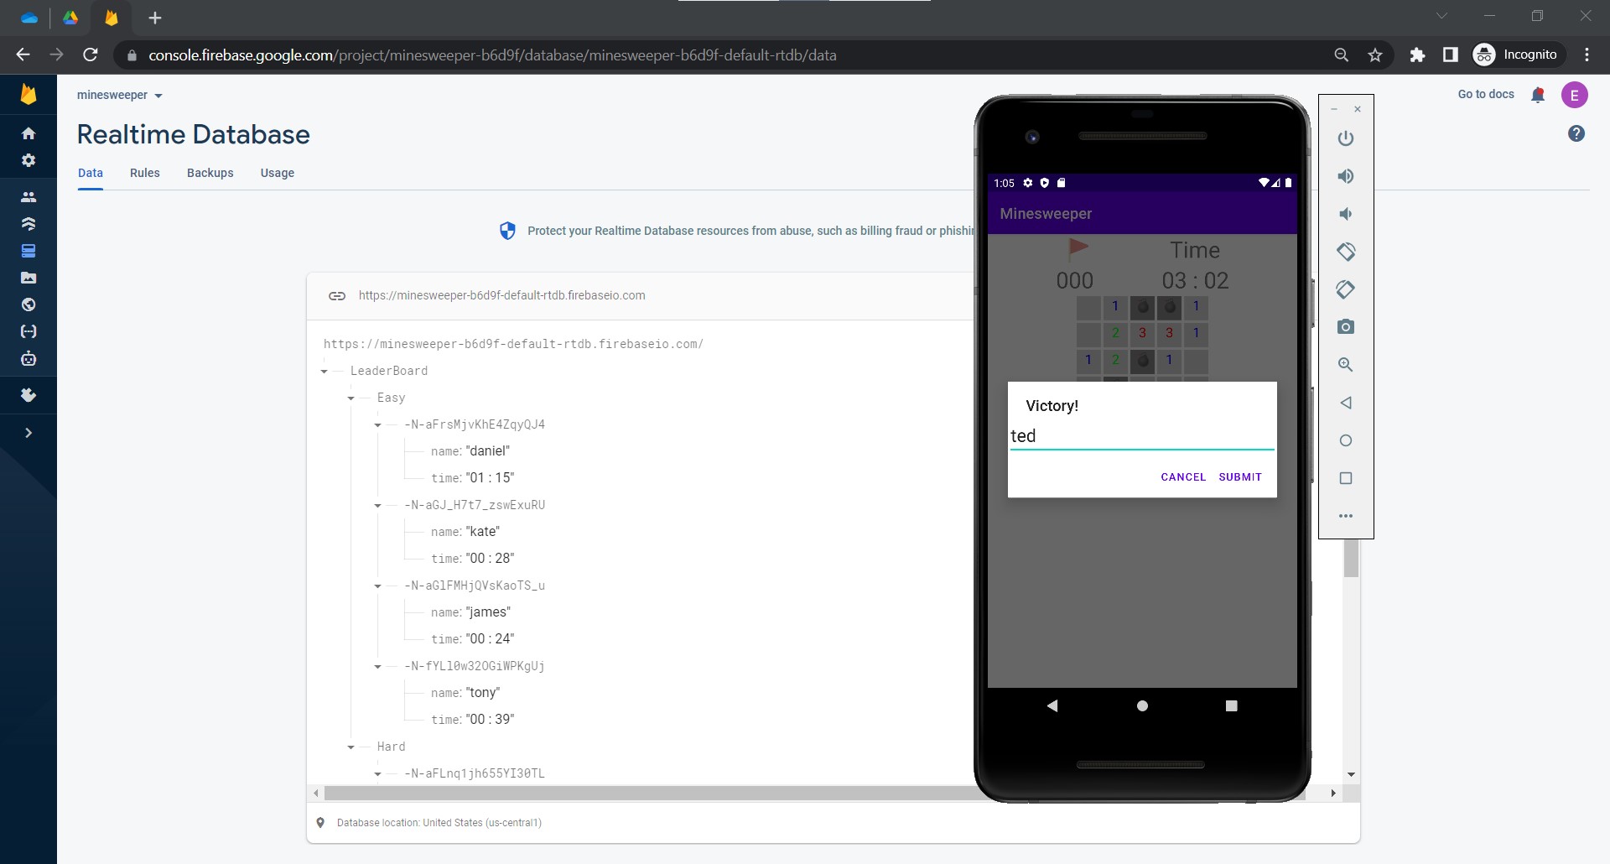Expand the Firebase sidebar navigation
This screenshot has height=864, width=1610.
29,433
